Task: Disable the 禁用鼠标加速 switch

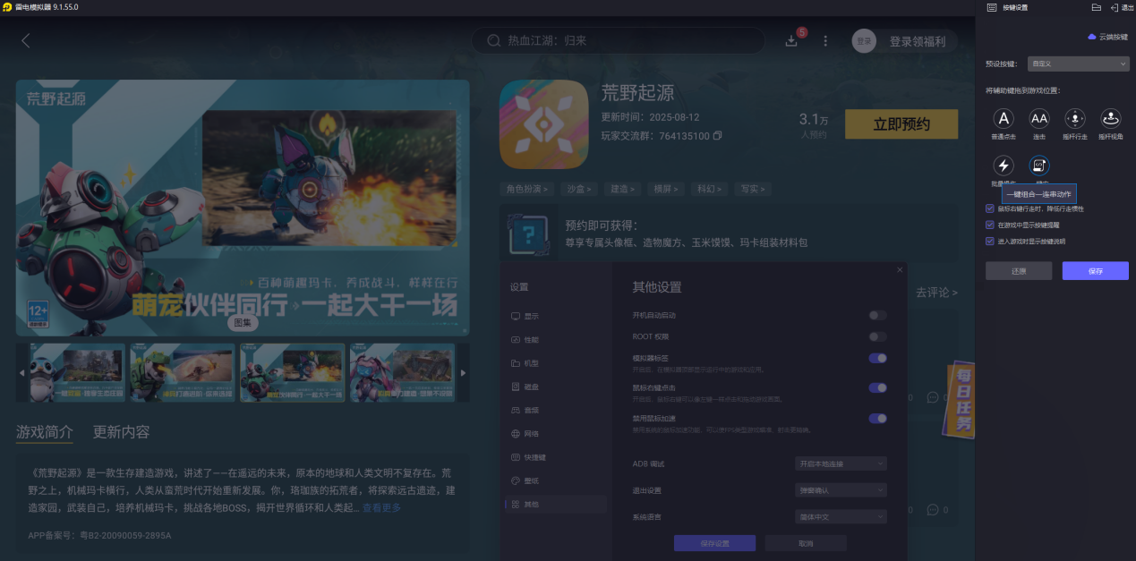Action: (877, 418)
